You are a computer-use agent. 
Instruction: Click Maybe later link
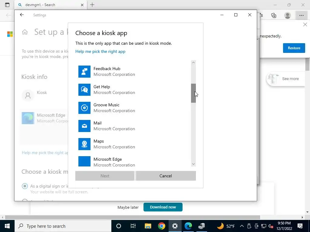point(128,207)
